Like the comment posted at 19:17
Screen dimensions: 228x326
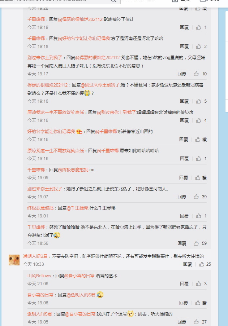tap(196, 74)
